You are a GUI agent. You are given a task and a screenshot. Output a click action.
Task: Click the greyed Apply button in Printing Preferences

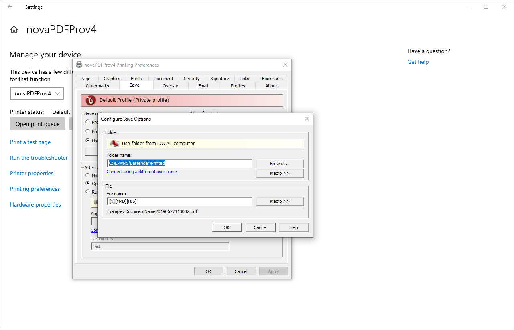pos(274,271)
